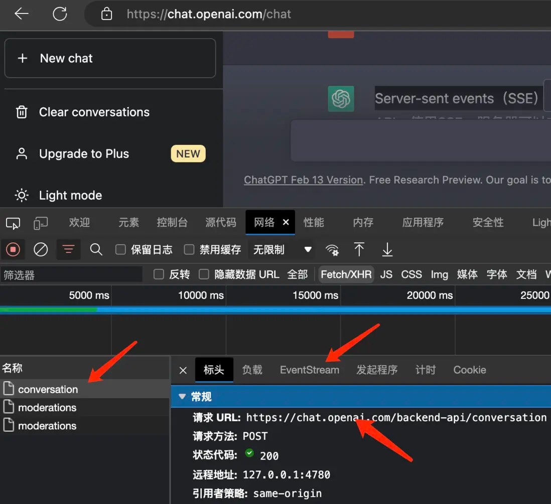Import HAR file with the down arrow

pyautogui.click(x=386, y=249)
